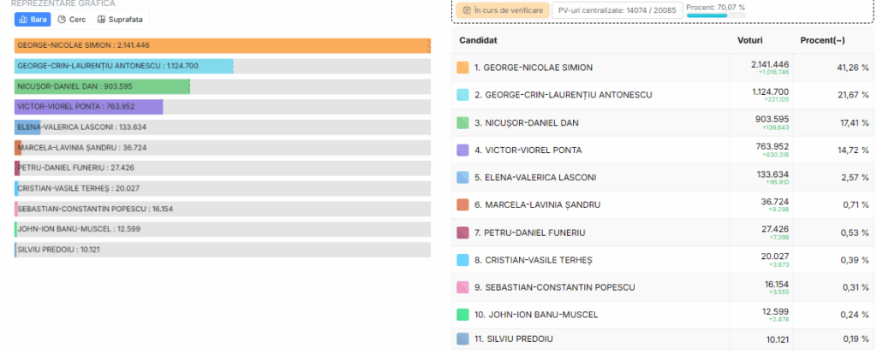
Task: Switch chart to Cerc view
Action: pos(72,19)
